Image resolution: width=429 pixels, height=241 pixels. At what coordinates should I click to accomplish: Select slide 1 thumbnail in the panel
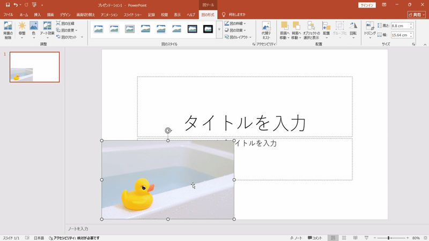pos(35,67)
